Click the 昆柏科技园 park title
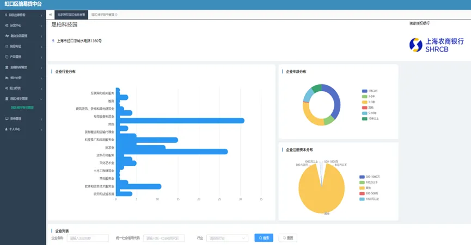 [64, 25]
